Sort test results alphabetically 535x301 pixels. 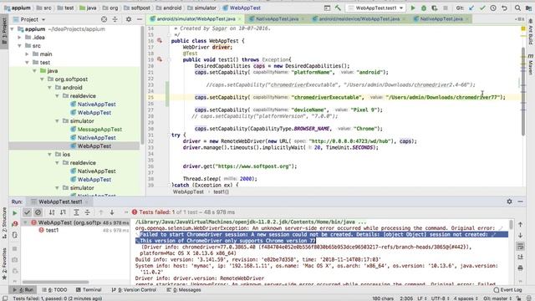click(x=52, y=212)
